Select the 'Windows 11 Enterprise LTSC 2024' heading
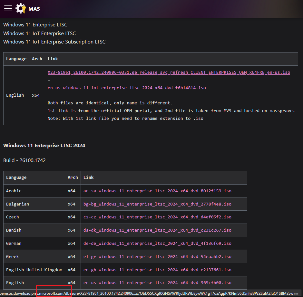 point(44,145)
